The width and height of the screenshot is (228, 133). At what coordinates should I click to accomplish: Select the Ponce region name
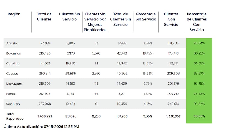11,94
